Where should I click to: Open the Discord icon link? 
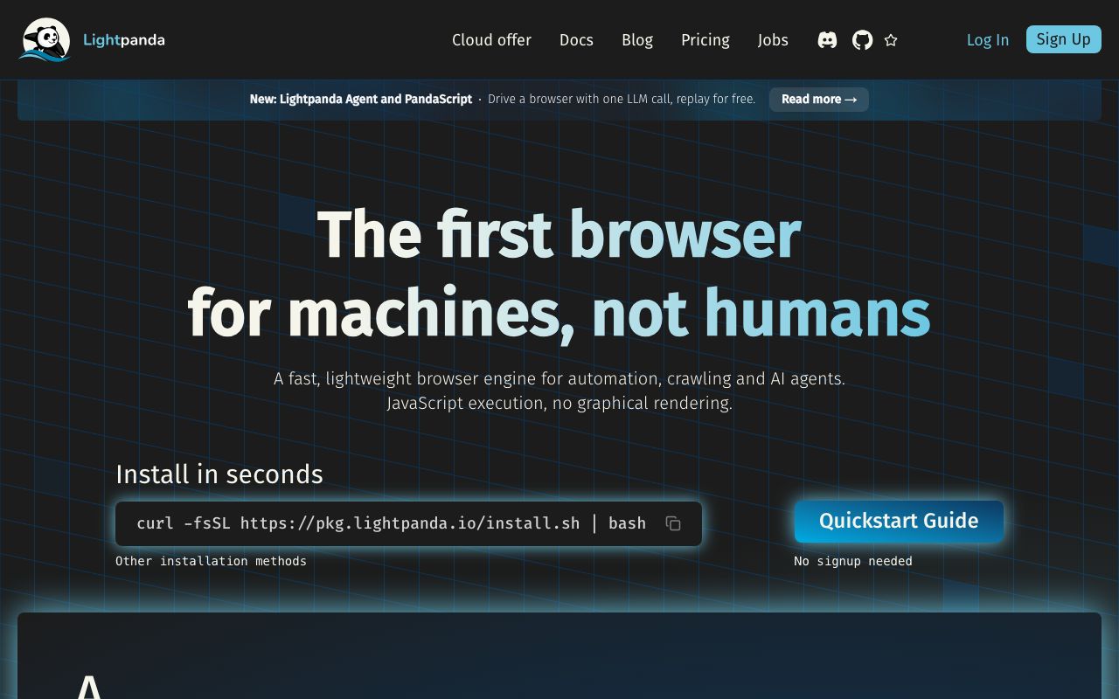pyautogui.click(x=827, y=40)
